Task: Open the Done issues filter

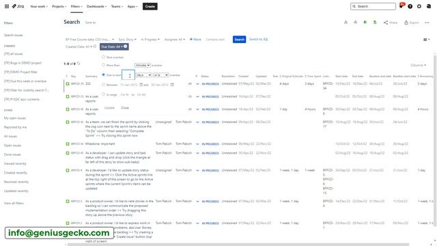Action: coord(12,154)
